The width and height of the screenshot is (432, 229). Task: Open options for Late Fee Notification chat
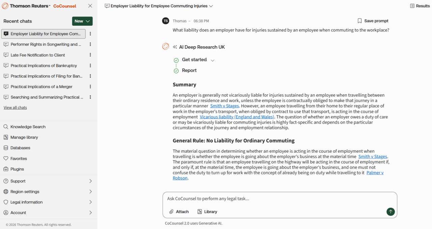pyautogui.click(x=90, y=55)
